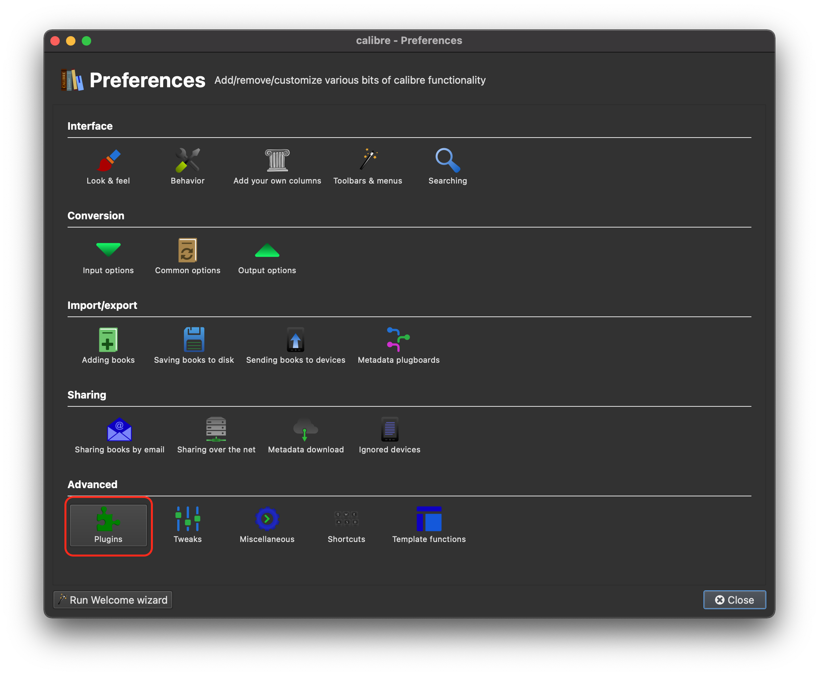Image resolution: width=819 pixels, height=676 pixels.
Task: Open Sending books to devices options
Action: [295, 345]
